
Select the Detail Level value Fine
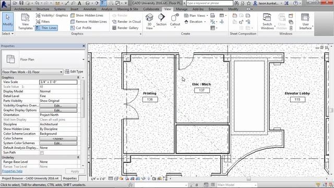[x=58, y=96]
